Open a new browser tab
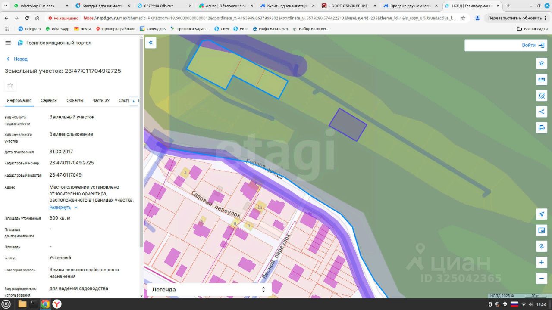 (x=508, y=6)
